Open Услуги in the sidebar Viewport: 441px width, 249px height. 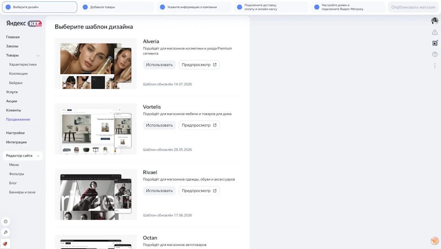(12, 92)
